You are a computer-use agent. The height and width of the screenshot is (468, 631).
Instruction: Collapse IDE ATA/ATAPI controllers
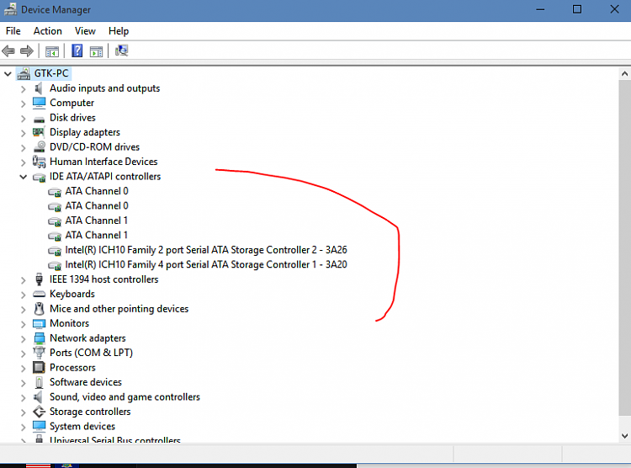[24, 177]
